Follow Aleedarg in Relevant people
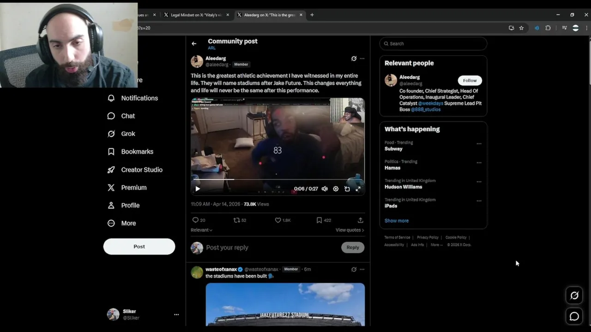Viewport: 591px width, 332px height. tap(470, 80)
